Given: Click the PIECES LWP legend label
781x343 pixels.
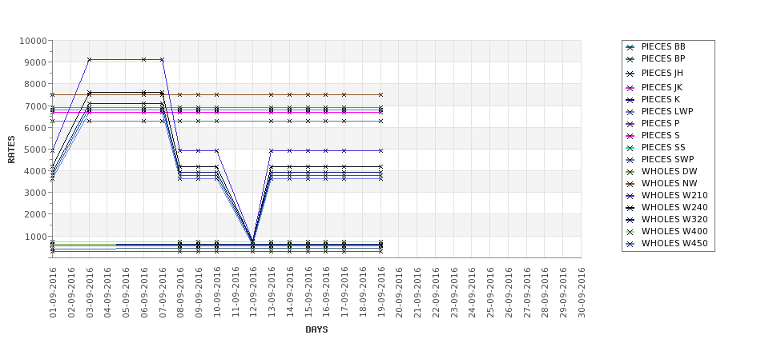Looking at the screenshot, I should 667,112.
